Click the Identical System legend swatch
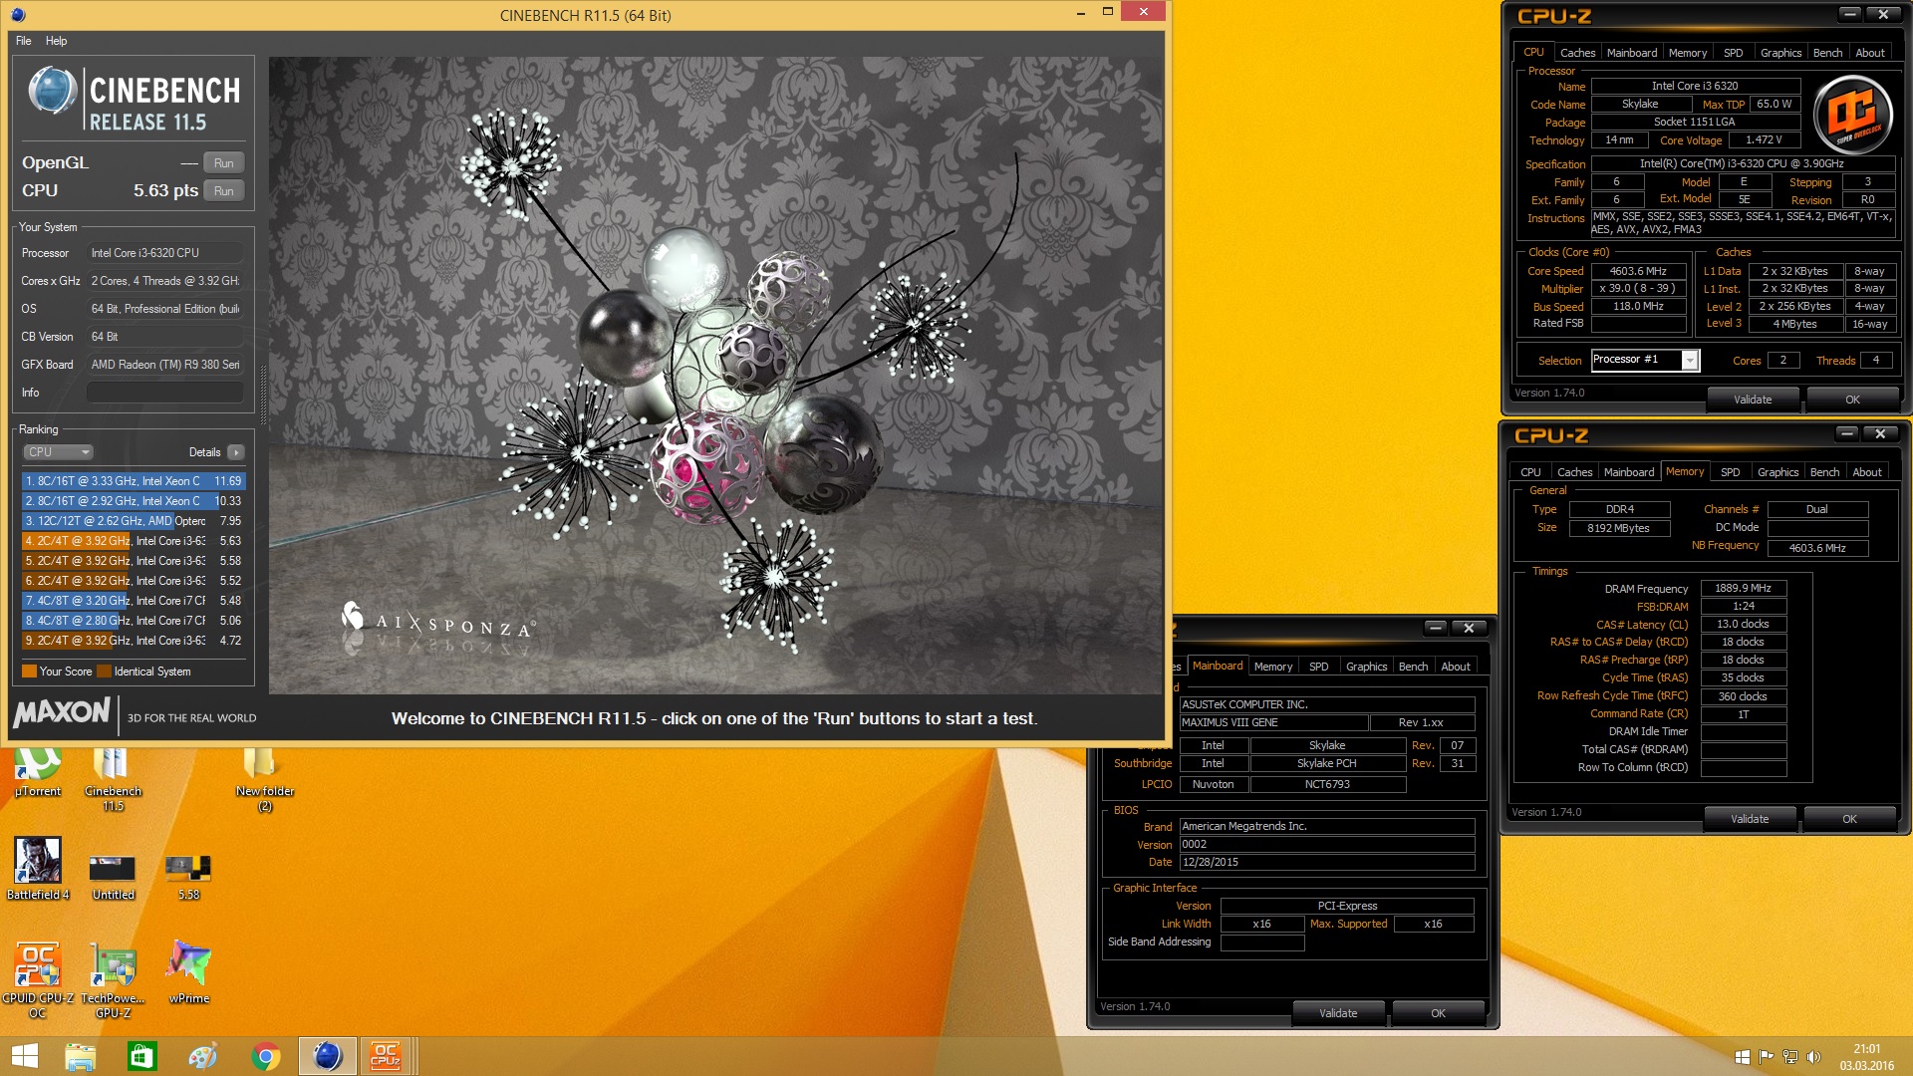This screenshot has height=1076, width=1913. (x=104, y=672)
